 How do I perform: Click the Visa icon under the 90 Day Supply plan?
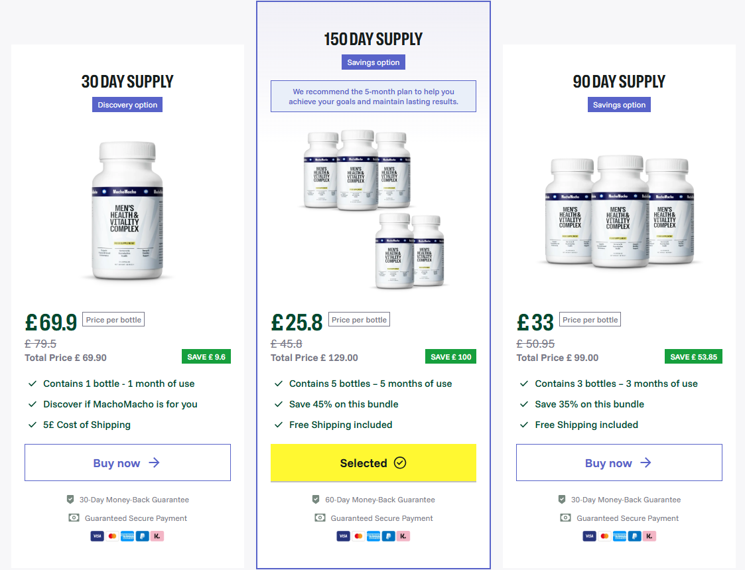coord(588,535)
